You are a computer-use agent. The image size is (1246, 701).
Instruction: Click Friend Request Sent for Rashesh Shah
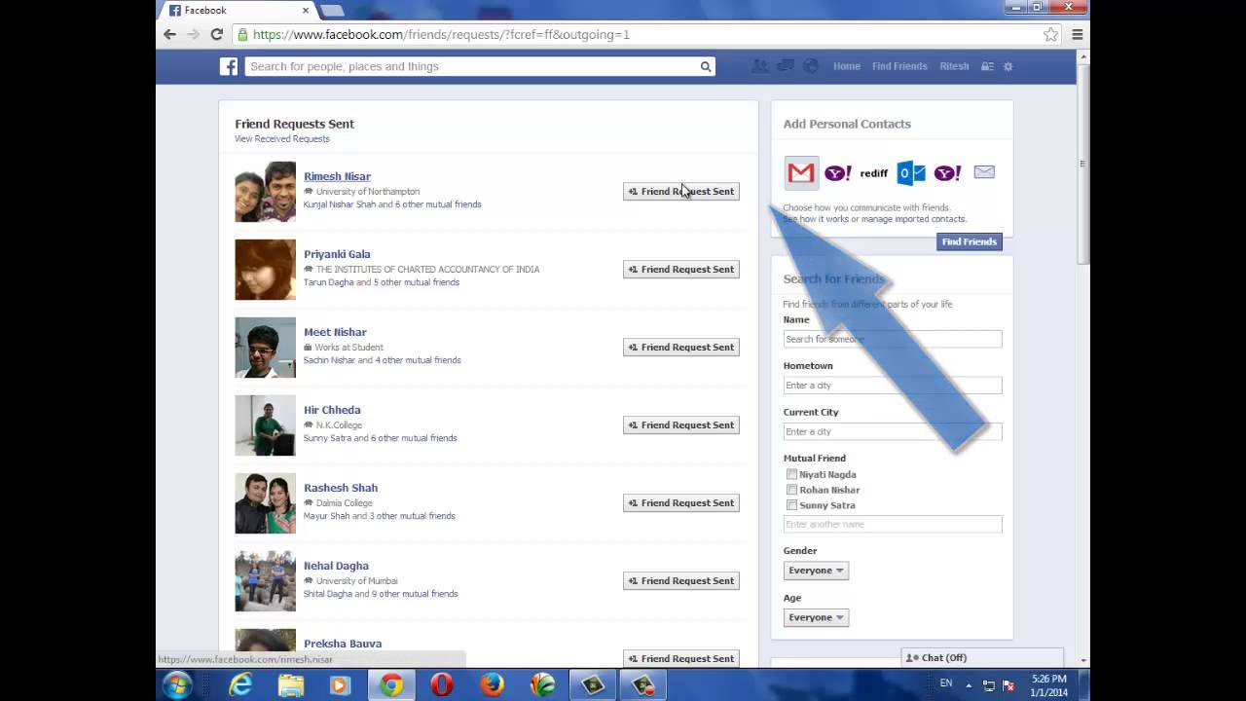pyautogui.click(x=681, y=502)
